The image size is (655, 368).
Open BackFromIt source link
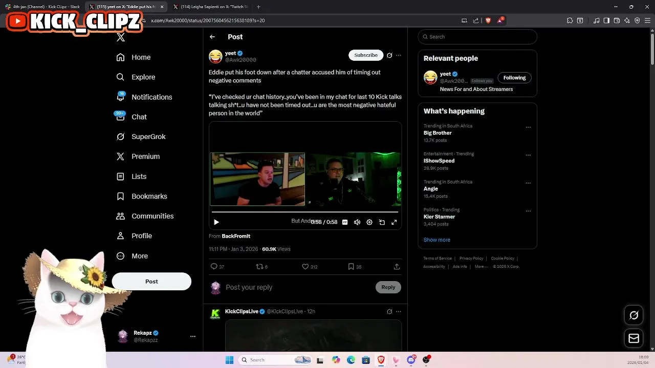pos(236,236)
